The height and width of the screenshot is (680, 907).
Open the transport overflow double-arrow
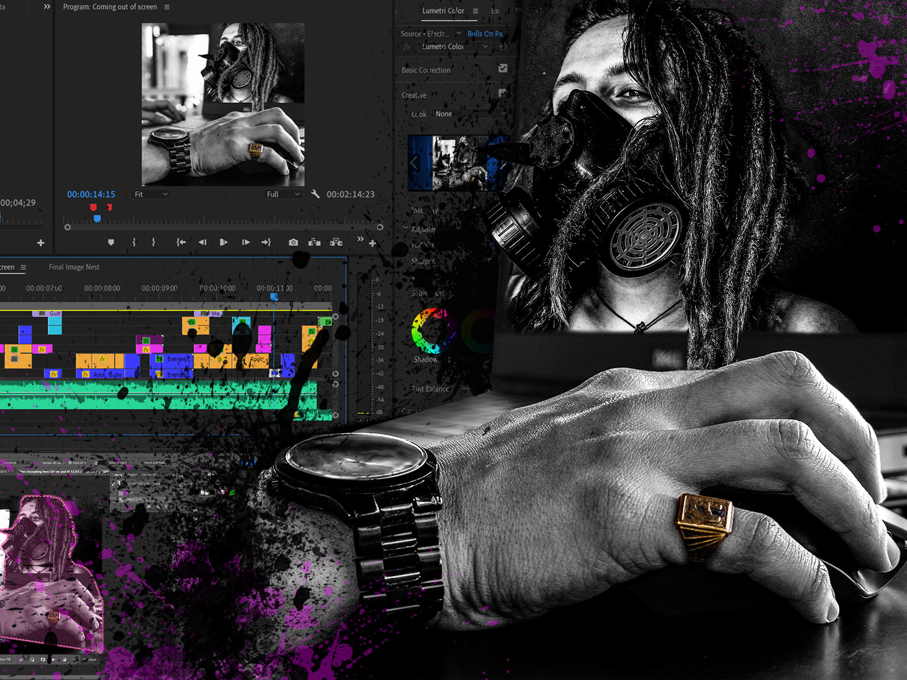click(361, 239)
